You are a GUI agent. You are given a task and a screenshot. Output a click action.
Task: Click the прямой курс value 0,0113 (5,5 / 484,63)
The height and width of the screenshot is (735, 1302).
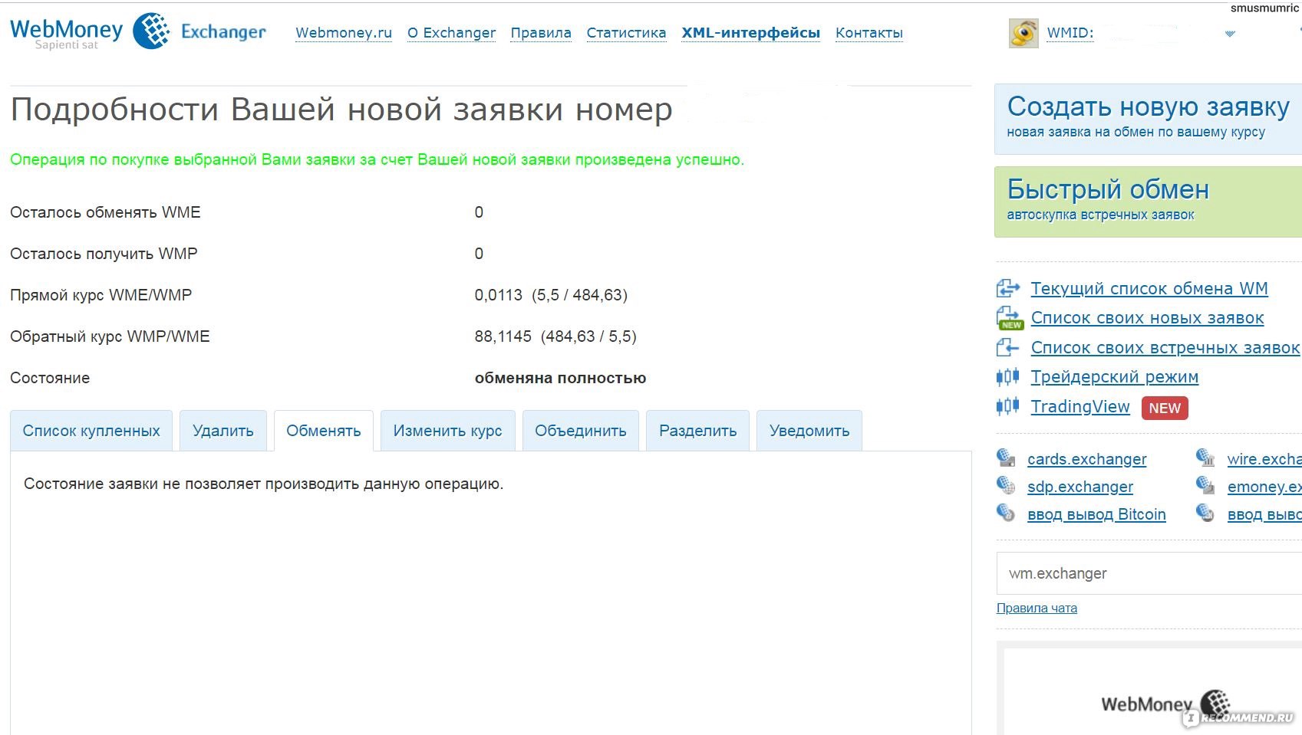point(551,295)
